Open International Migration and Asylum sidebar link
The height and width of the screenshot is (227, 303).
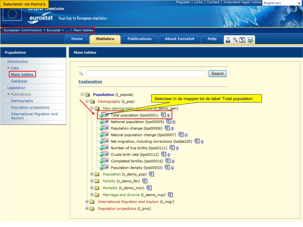34,116
